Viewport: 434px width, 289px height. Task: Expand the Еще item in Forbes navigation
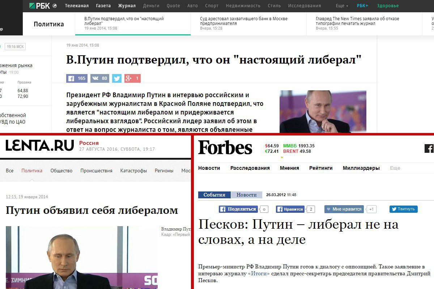[x=395, y=168]
